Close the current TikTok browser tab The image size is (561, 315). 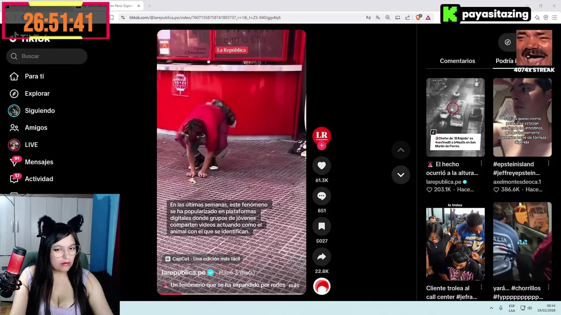[138, 6]
